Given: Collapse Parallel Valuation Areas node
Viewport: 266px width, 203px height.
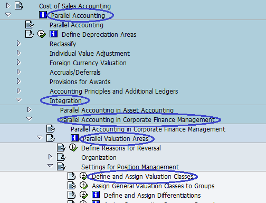Looking at the screenshot, I should coord(40,137).
